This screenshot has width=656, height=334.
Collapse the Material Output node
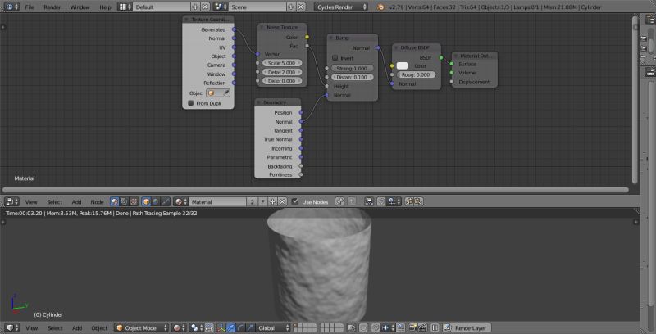tap(456, 56)
